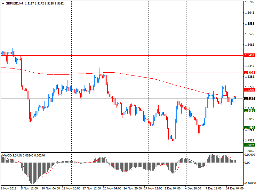
Task: Click the 4 Dec 20:00 time label
Action: 193,188
